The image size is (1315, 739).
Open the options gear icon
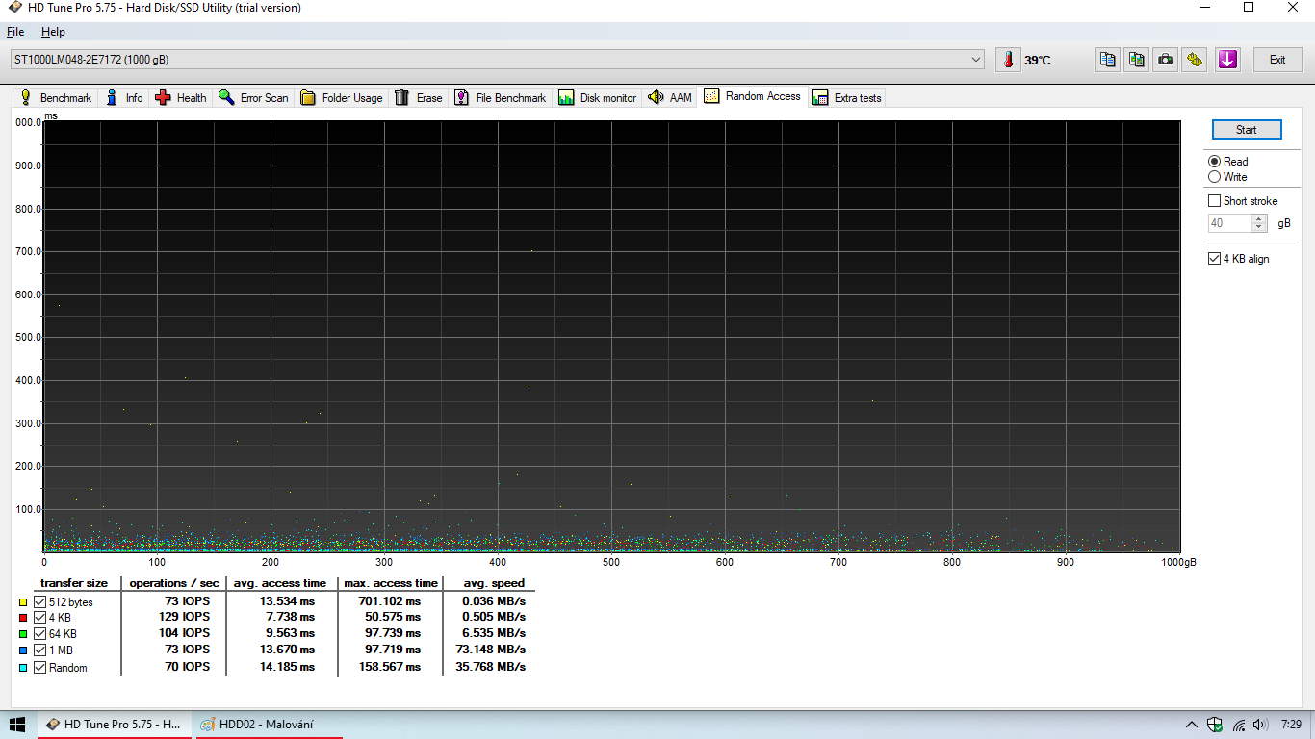[1195, 60]
